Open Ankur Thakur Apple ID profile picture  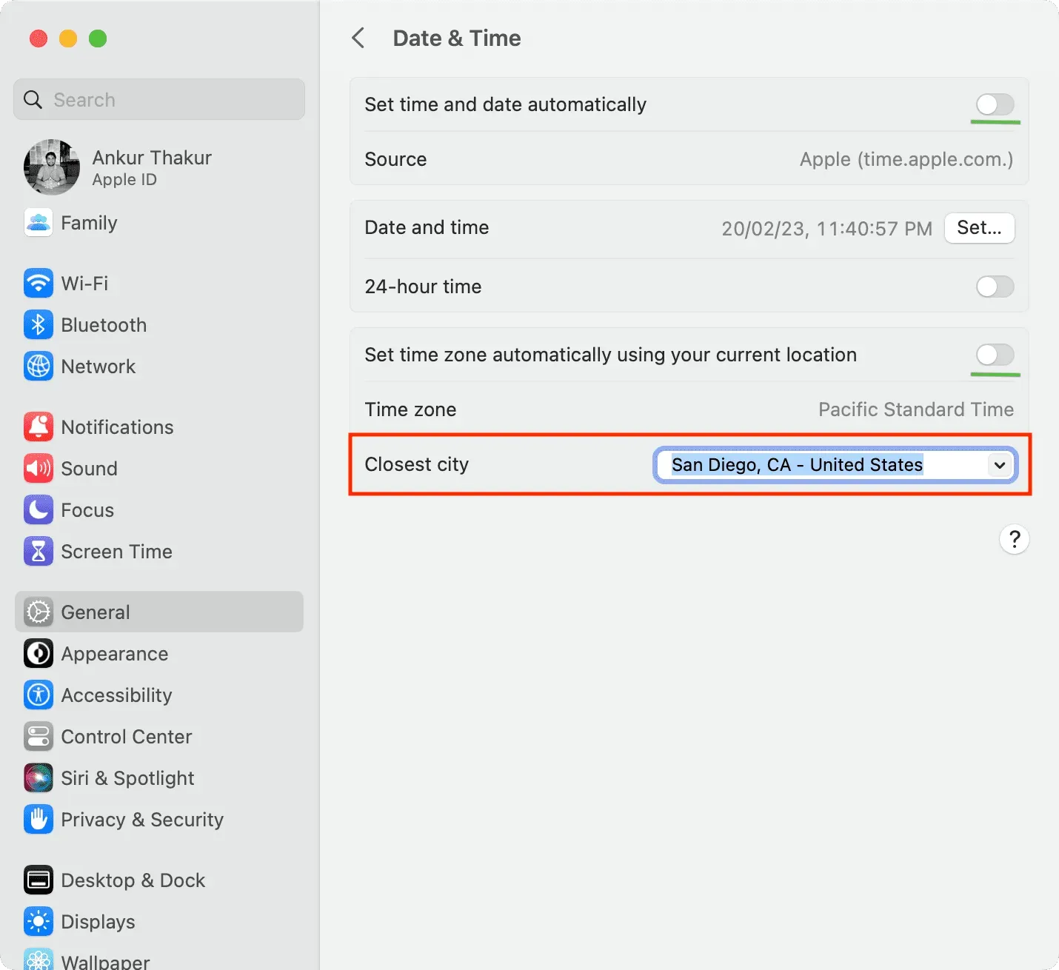52,167
